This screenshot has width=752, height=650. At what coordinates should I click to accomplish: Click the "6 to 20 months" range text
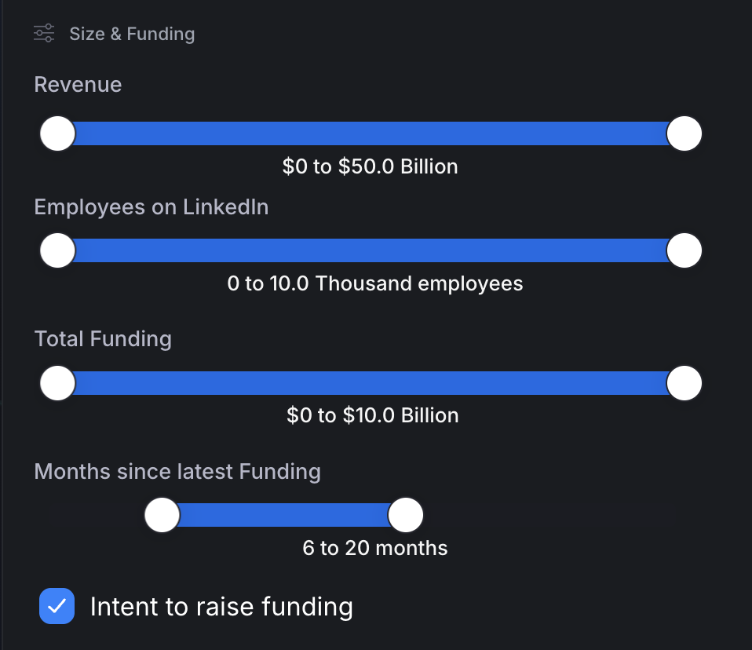(x=375, y=548)
